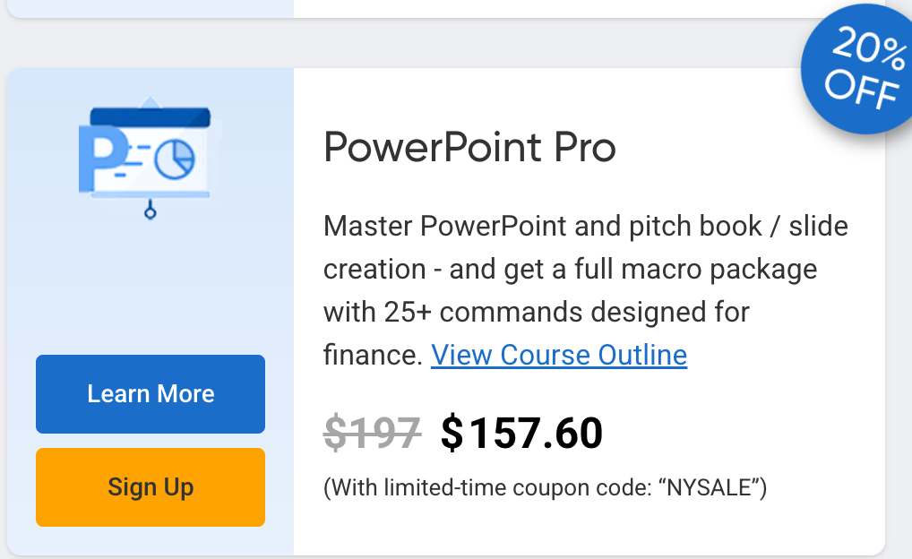The width and height of the screenshot is (912, 559).
Task: Open the View Course Outline link
Action: [x=559, y=355]
